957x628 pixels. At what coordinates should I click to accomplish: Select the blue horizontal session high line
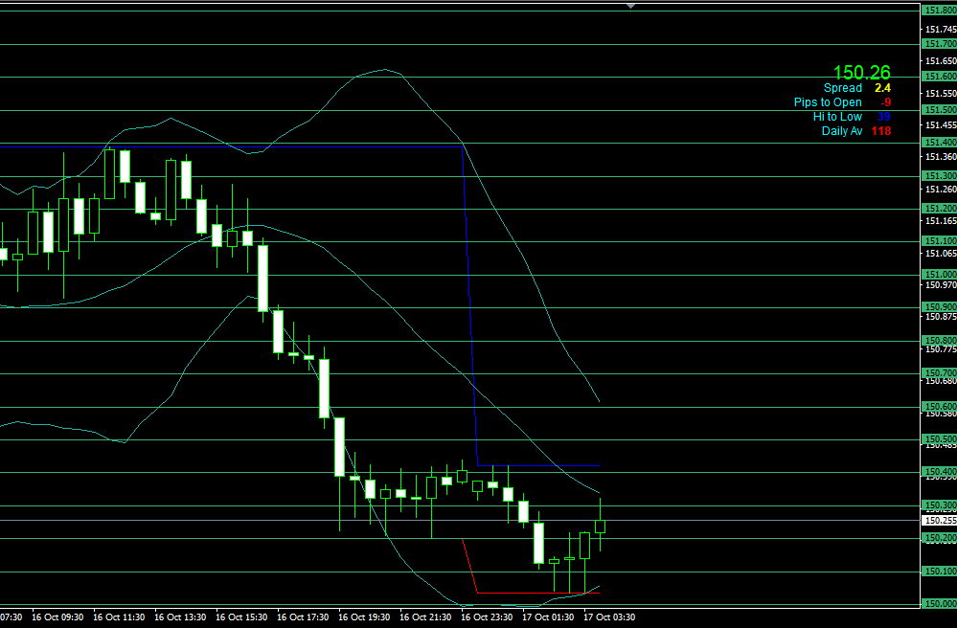pos(536,465)
